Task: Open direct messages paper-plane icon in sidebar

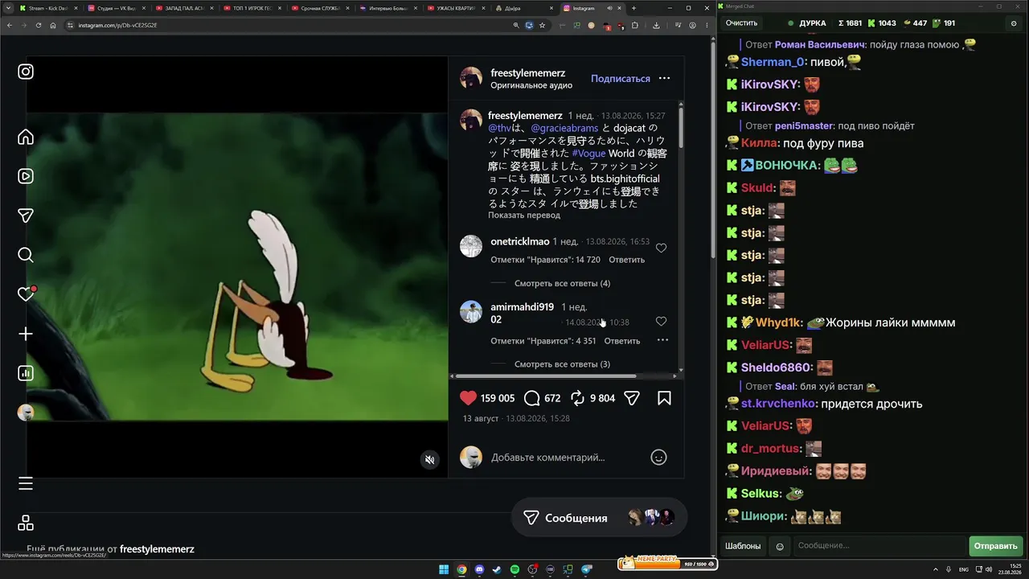Action: click(26, 216)
